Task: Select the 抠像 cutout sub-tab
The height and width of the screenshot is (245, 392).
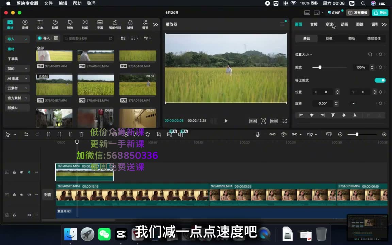Action: point(329,38)
